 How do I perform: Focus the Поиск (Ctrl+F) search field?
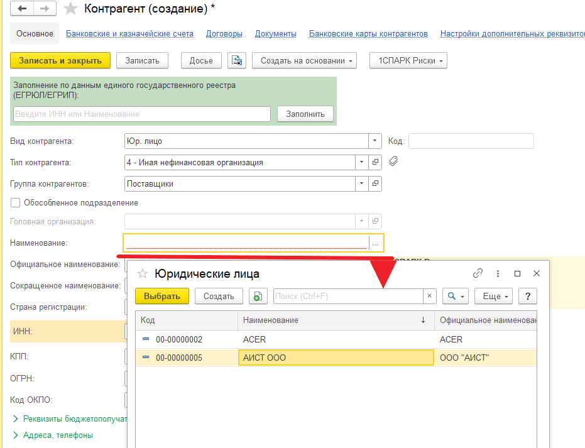coord(349,296)
